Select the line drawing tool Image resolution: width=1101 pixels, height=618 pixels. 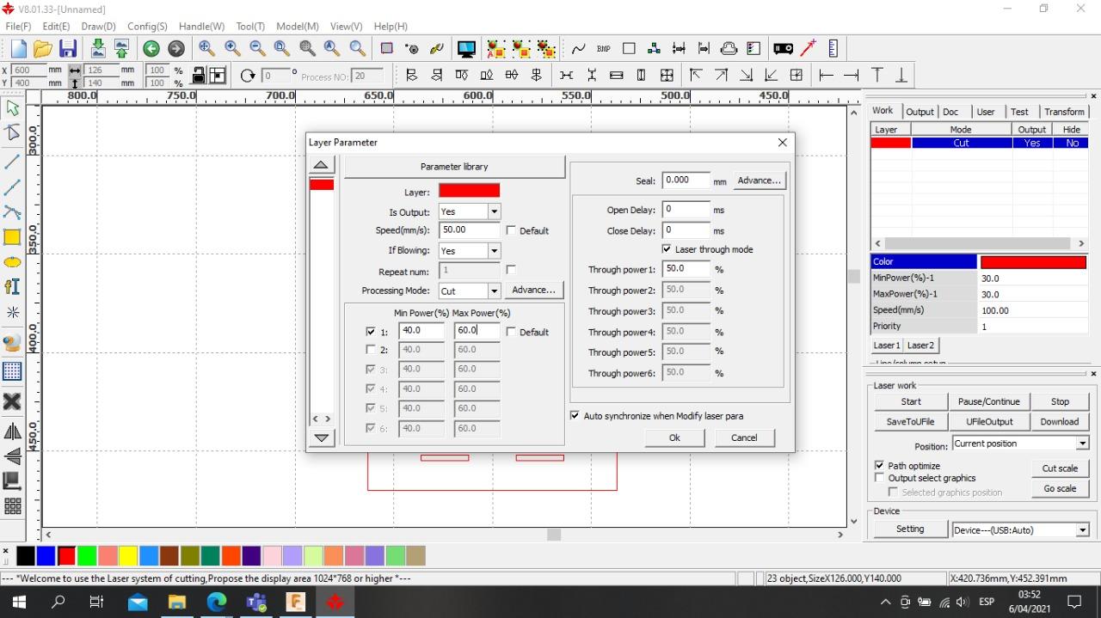[x=13, y=162]
